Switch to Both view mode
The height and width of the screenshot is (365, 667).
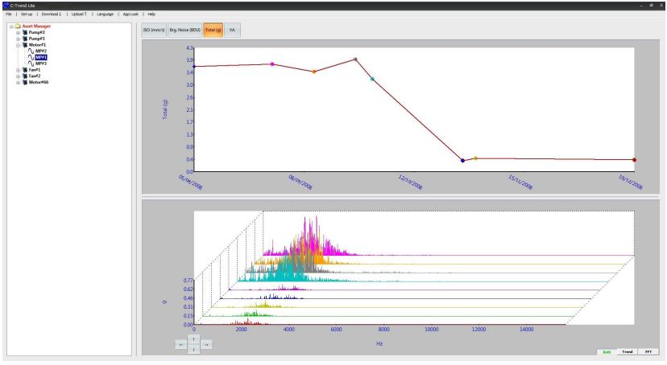[606, 352]
